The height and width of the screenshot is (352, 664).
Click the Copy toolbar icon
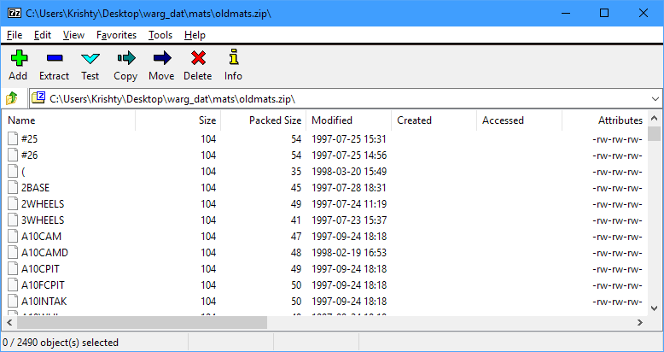click(125, 59)
